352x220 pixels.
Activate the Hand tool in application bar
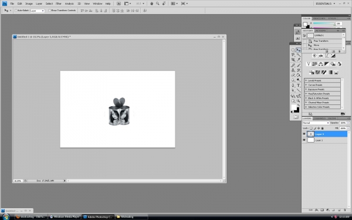tap(151, 4)
